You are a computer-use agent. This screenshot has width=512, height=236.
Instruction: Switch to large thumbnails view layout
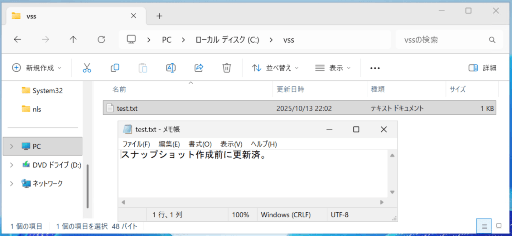[498, 226]
